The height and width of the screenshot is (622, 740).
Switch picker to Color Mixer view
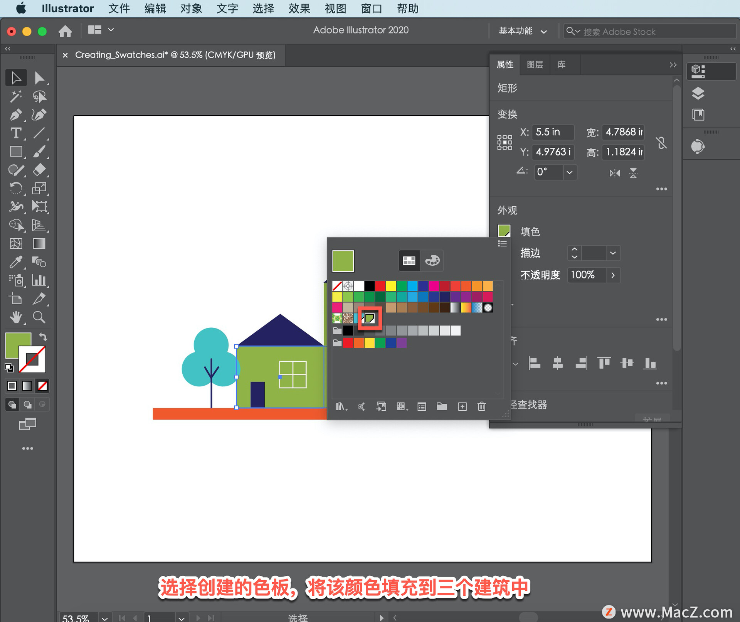coord(432,261)
